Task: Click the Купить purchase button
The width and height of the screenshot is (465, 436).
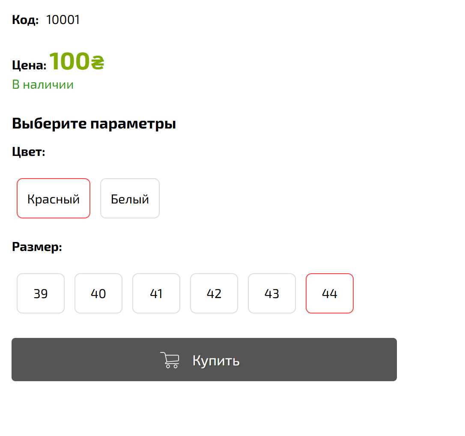Action: pyautogui.click(x=204, y=359)
